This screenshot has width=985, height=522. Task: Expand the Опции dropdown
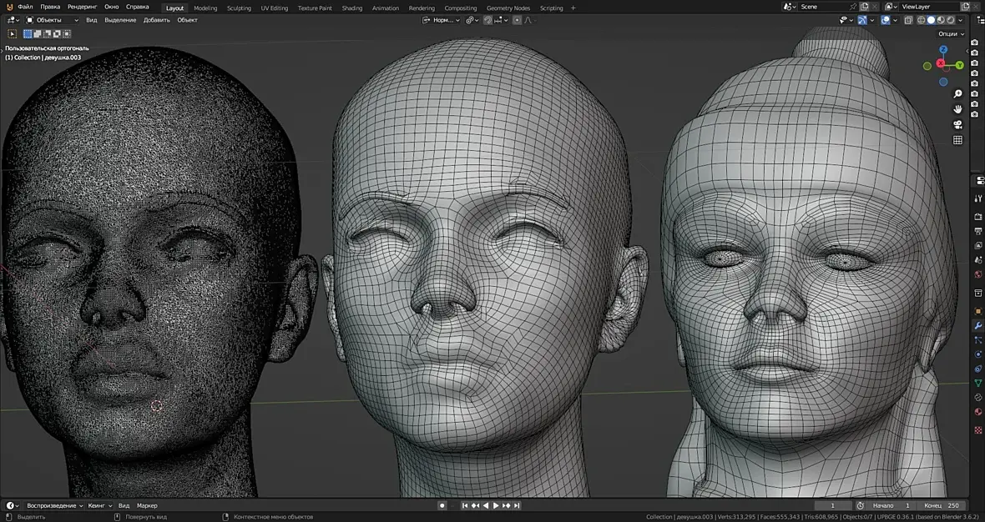[951, 34]
